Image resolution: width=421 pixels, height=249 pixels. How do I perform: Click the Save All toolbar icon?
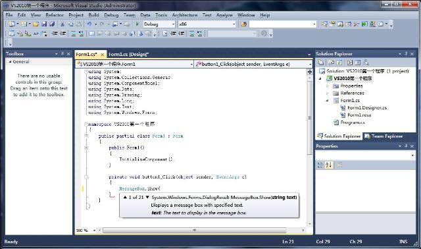(52, 24)
